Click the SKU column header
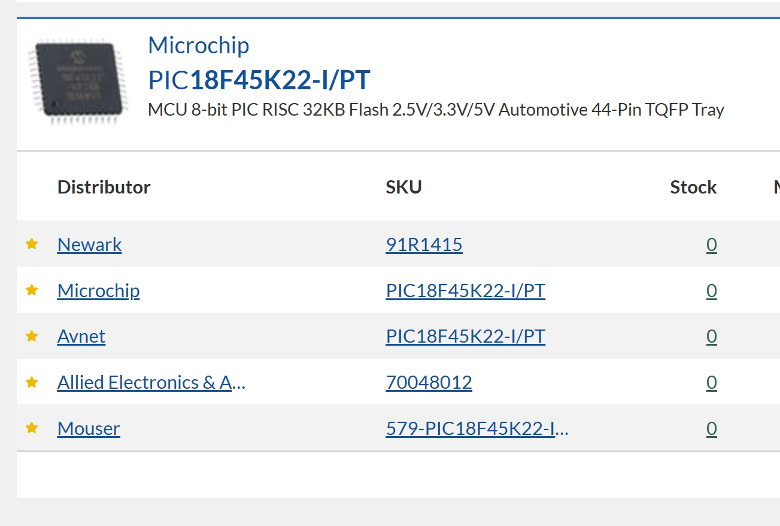The height and width of the screenshot is (526, 780). (x=404, y=187)
